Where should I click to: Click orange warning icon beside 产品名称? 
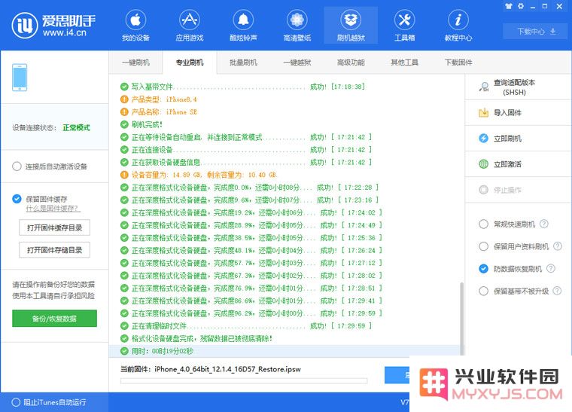124,111
